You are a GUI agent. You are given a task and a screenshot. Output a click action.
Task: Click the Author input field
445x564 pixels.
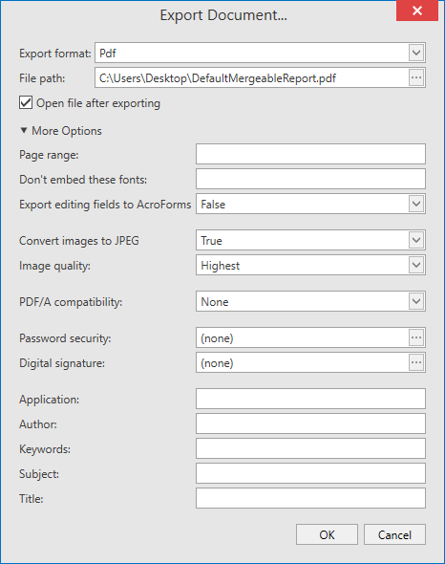tap(310, 423)
